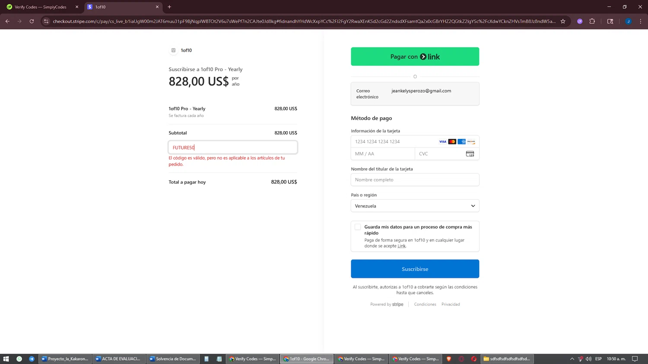Click the MM / AA expiry field
The height and width of the screenshot is (364, 648).
pyautogui.click(x=383, y=154)
